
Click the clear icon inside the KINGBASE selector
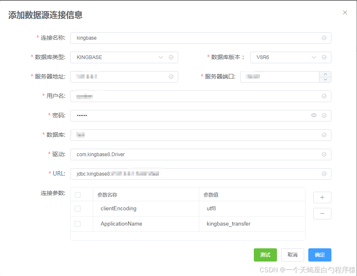click(x=171, y=57)
